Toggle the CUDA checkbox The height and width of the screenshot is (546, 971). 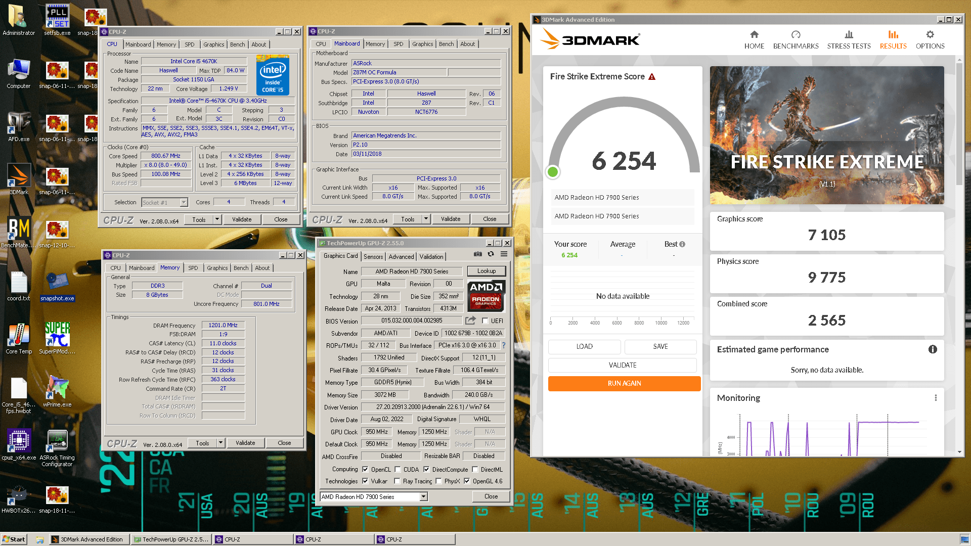[398, 469]
